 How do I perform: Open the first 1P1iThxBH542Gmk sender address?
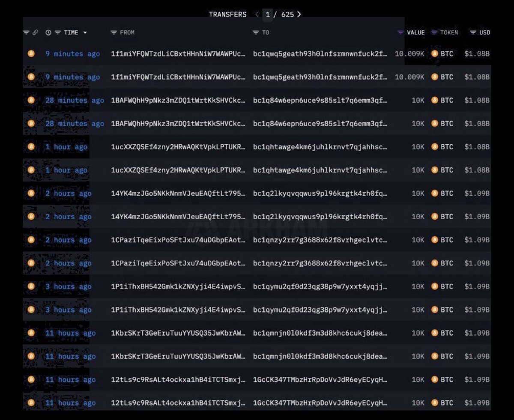tap(178, 286)
